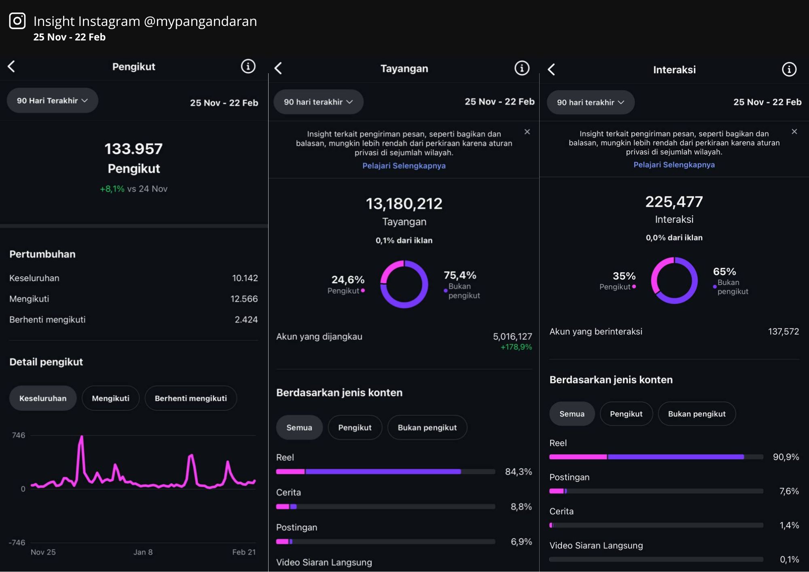Select 'Bukan pengikut' filter in Interaksi panel
Screen dimensions: 809x572
point(697,414)
